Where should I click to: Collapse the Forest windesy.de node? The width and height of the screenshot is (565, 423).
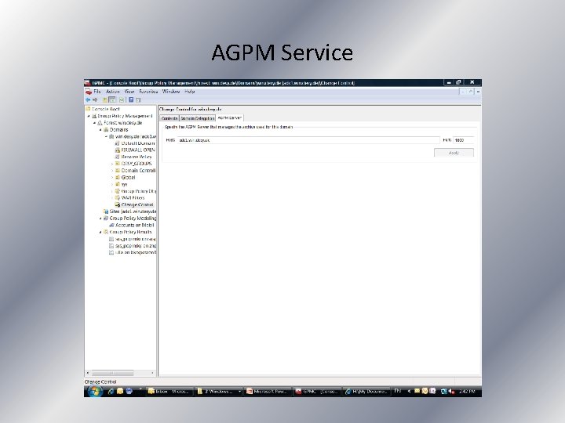click(94, 123)
